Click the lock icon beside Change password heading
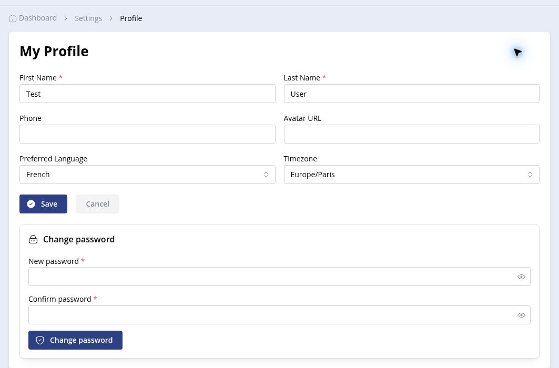The image size is (559, 368). click(33, 239)
